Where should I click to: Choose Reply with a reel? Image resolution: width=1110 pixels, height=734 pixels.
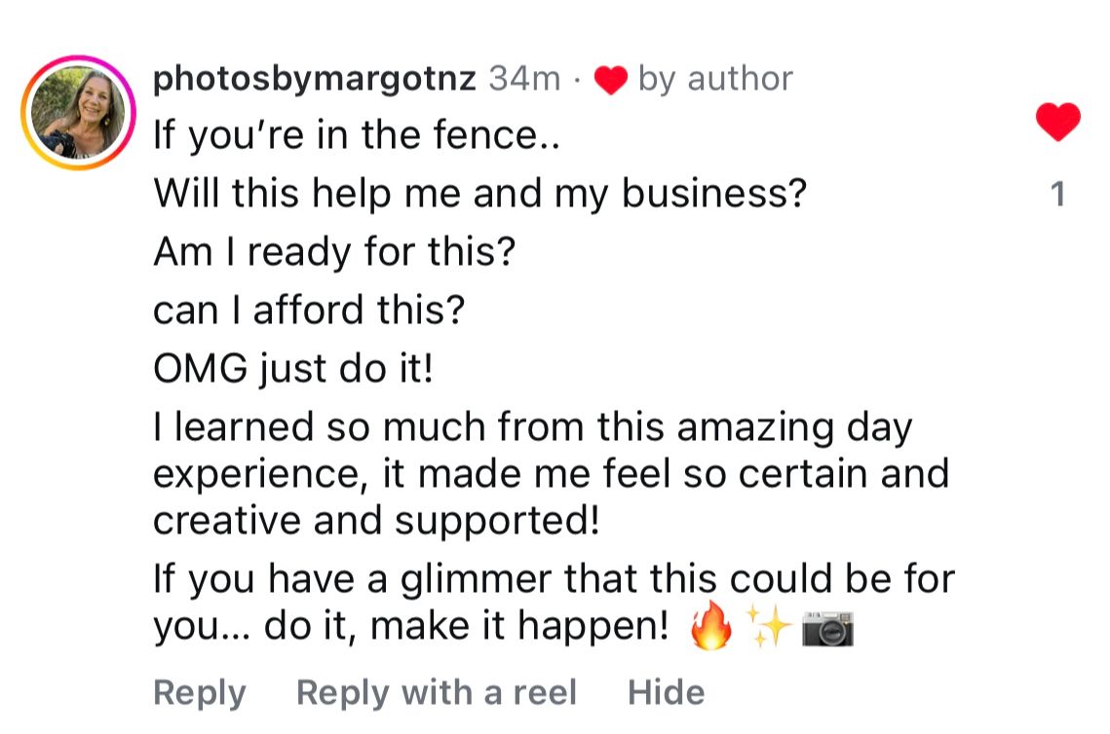[437, 692]
